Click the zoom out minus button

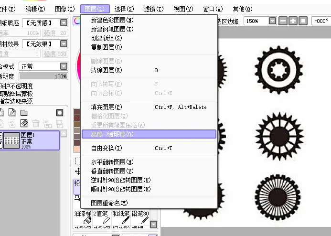[283, 21]
